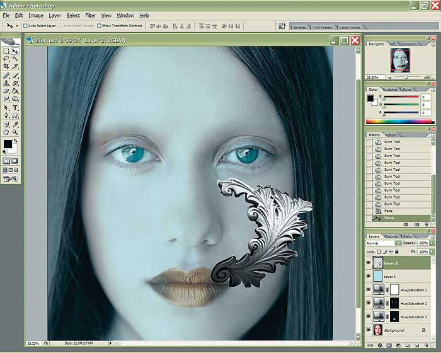Image resolution: width=441 pixels, height=353 pixels.
Task: Select the Pen tool
Action: coord(6,115)
